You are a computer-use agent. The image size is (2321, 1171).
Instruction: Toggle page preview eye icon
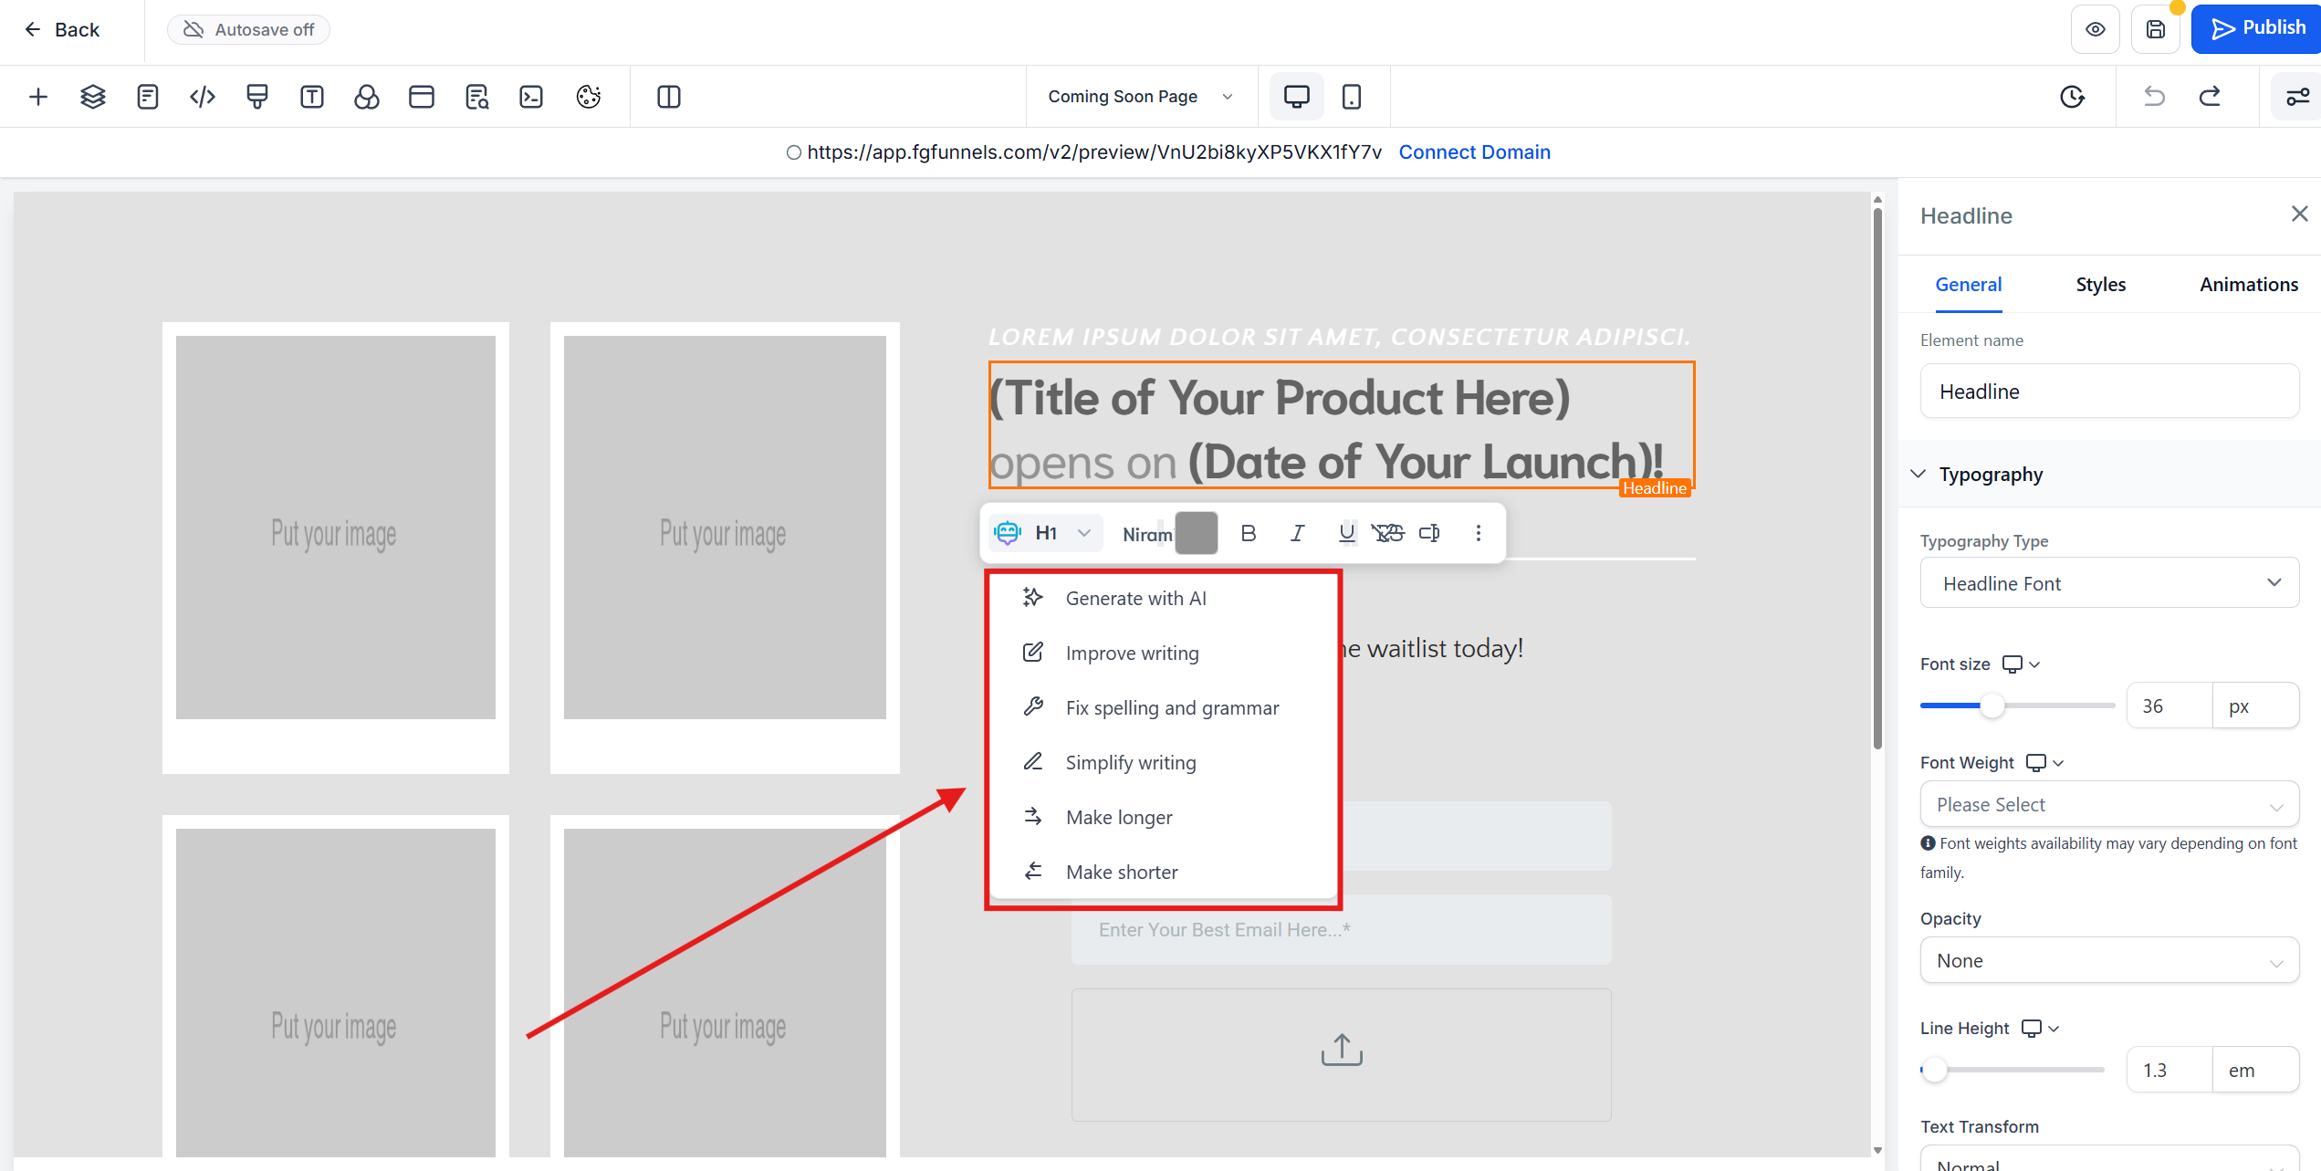(2096, 29)
